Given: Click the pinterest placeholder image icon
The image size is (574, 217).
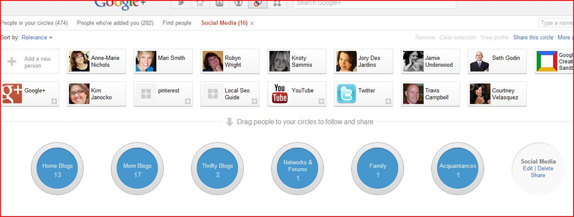Looking at the screenshot, I should [146, 94].
